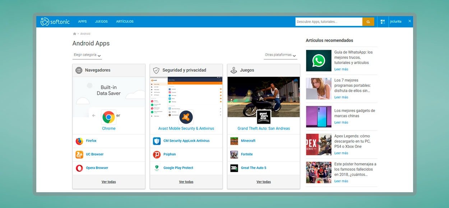449x208 pixels.
Task: Click Leer más under Apex Legends article
Action: (341, 153)
